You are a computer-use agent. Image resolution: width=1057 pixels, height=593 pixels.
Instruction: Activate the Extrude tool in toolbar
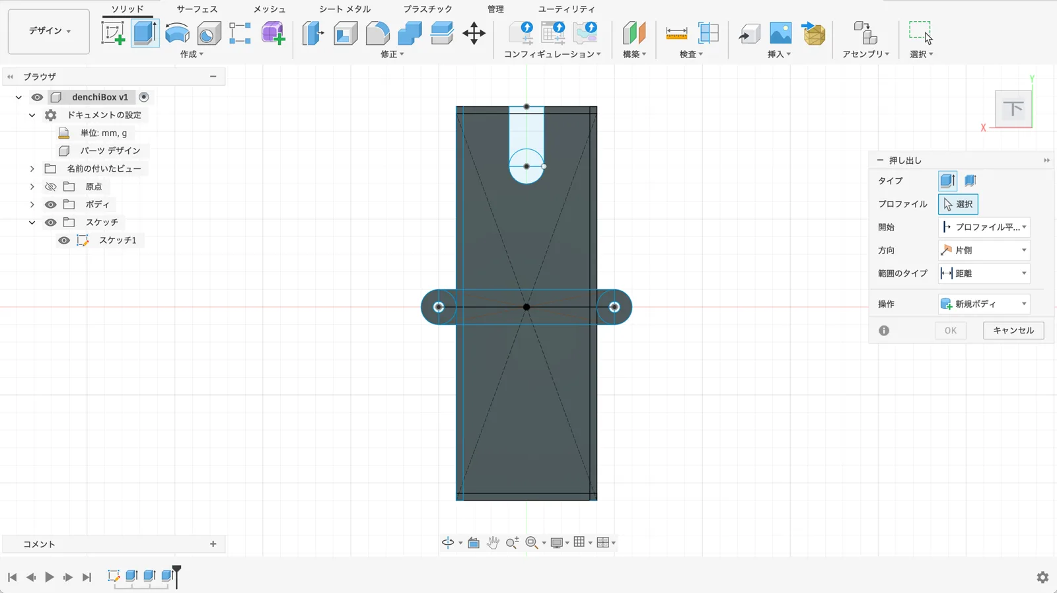tap(145, 33)
